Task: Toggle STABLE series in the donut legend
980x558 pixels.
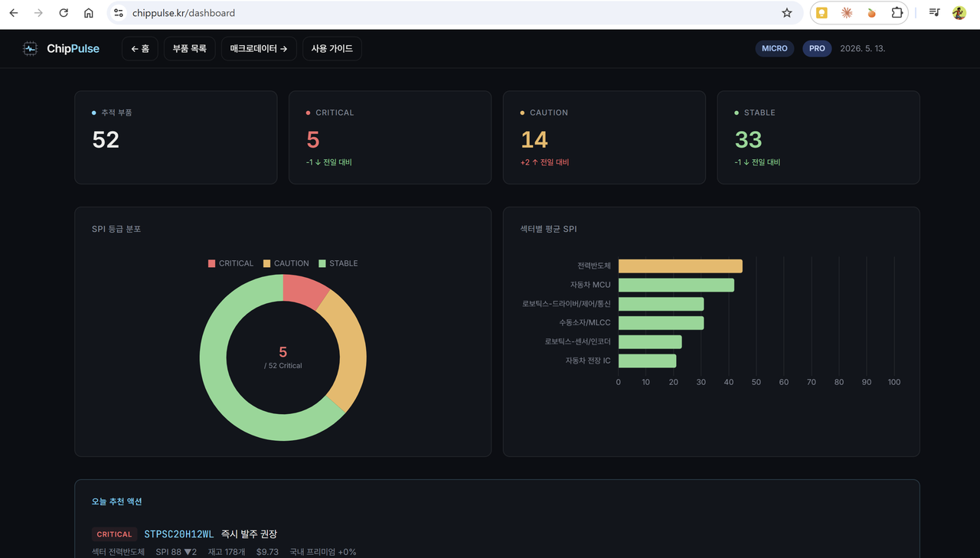Action: pos(338,263)
